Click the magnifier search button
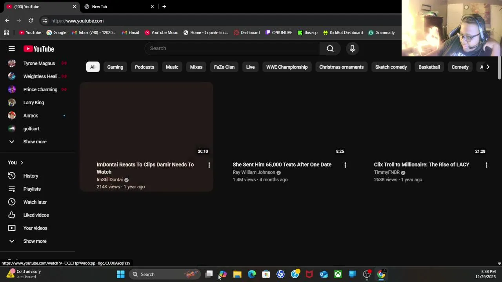 [x=330, y=49]
